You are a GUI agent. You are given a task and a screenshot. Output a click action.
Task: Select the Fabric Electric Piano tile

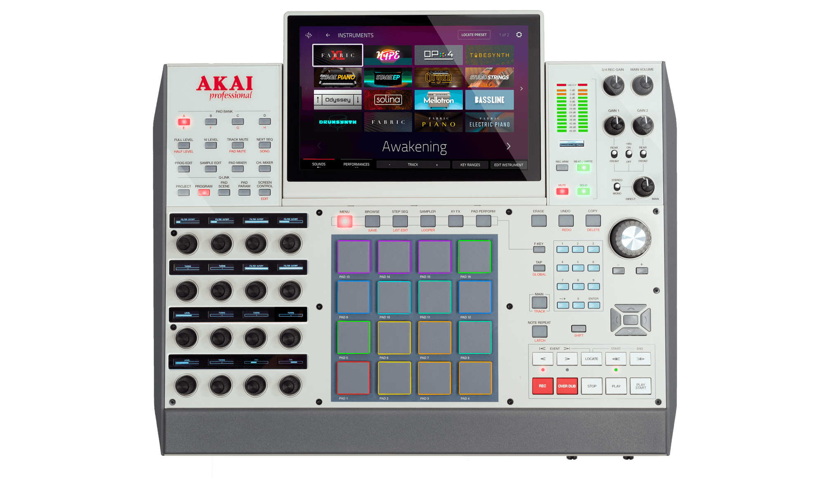click(489, 122)
